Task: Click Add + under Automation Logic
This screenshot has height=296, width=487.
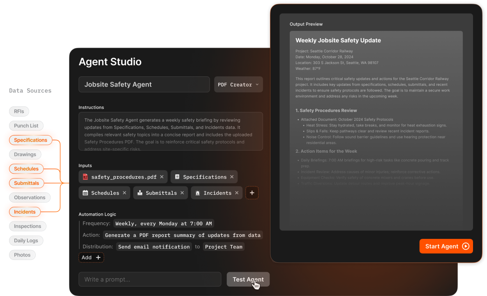Action: pyautogui.click(x=91, y=257)
